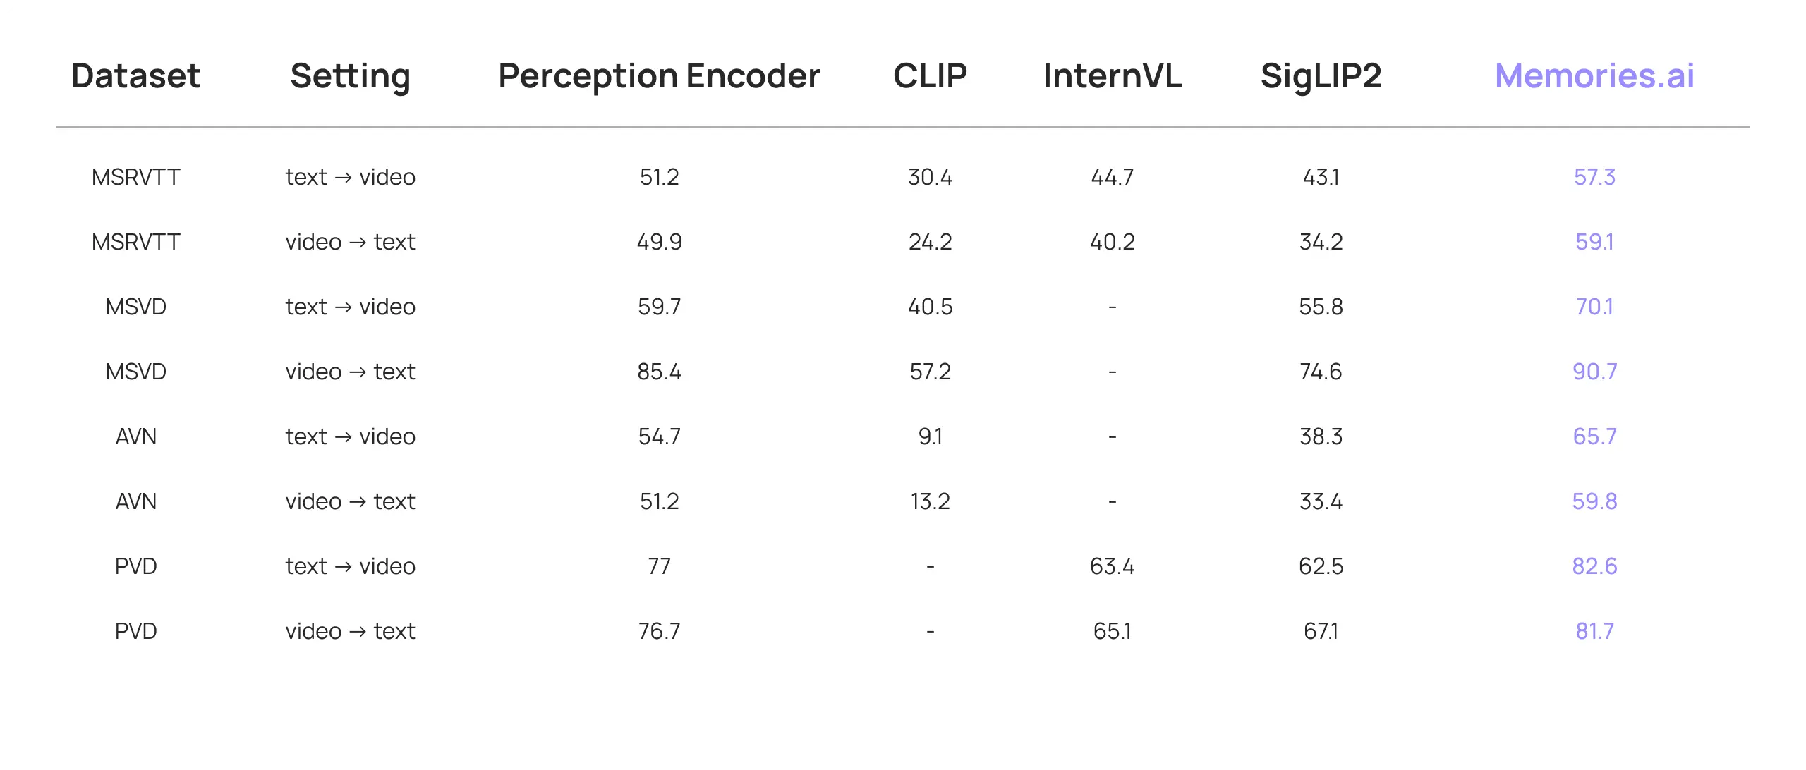Click the Setting column header
The height and width of the screenshot is (770, 1806).
[350, 76]
